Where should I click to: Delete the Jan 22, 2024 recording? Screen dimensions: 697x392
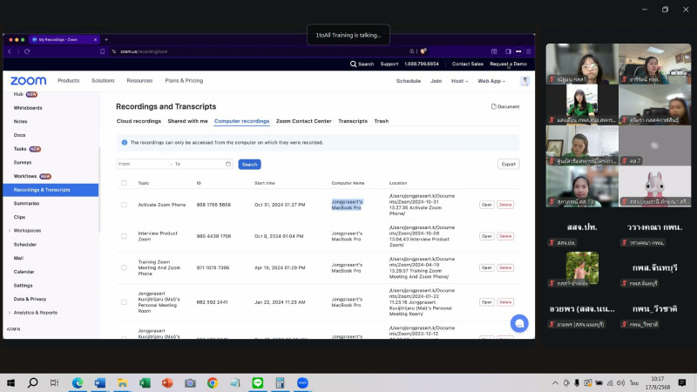(x=505, y=302)
